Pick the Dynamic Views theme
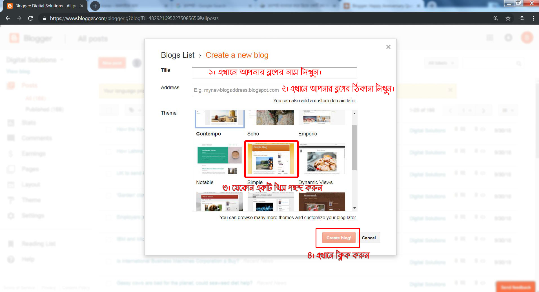 click(x=321, y=159)
